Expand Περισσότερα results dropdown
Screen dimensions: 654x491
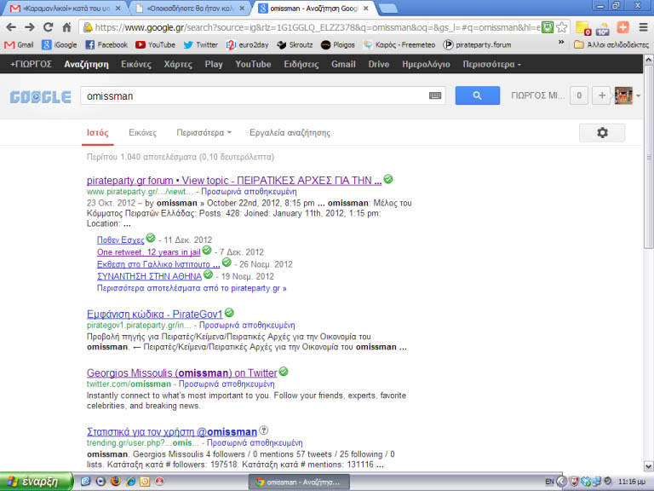(204, 133)
